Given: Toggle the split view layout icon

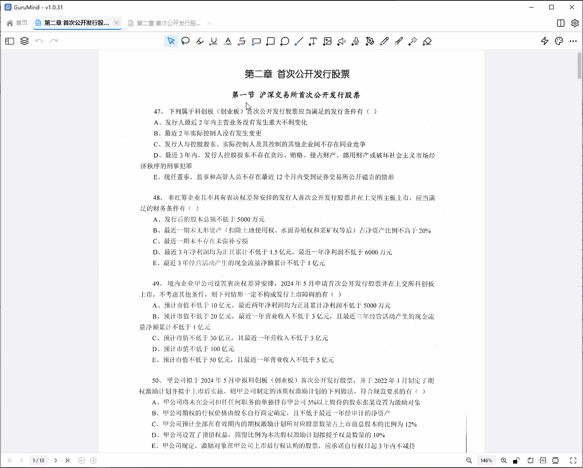Looking at the screenshot, I should coord(561,23).
